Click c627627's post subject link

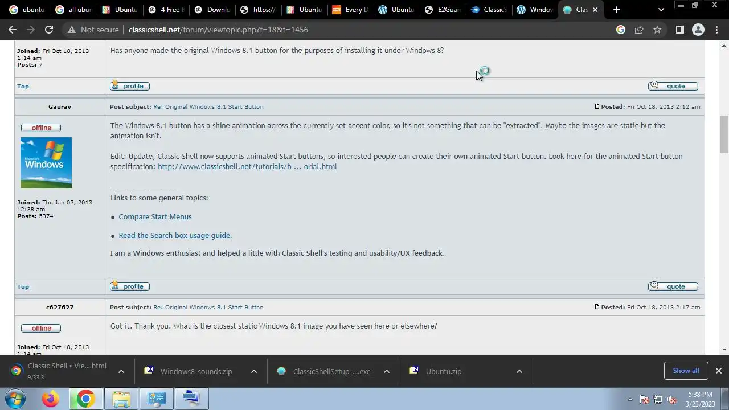pos(208,307)
